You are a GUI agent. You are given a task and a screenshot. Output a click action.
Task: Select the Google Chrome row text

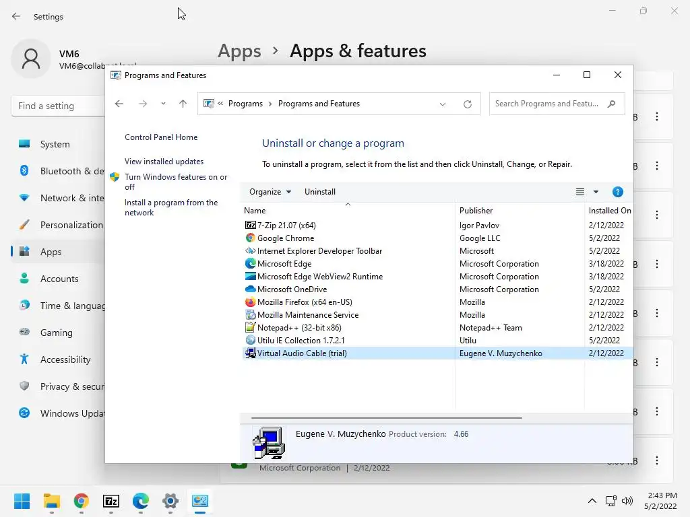pyautogui.click(x=286, y=238)
